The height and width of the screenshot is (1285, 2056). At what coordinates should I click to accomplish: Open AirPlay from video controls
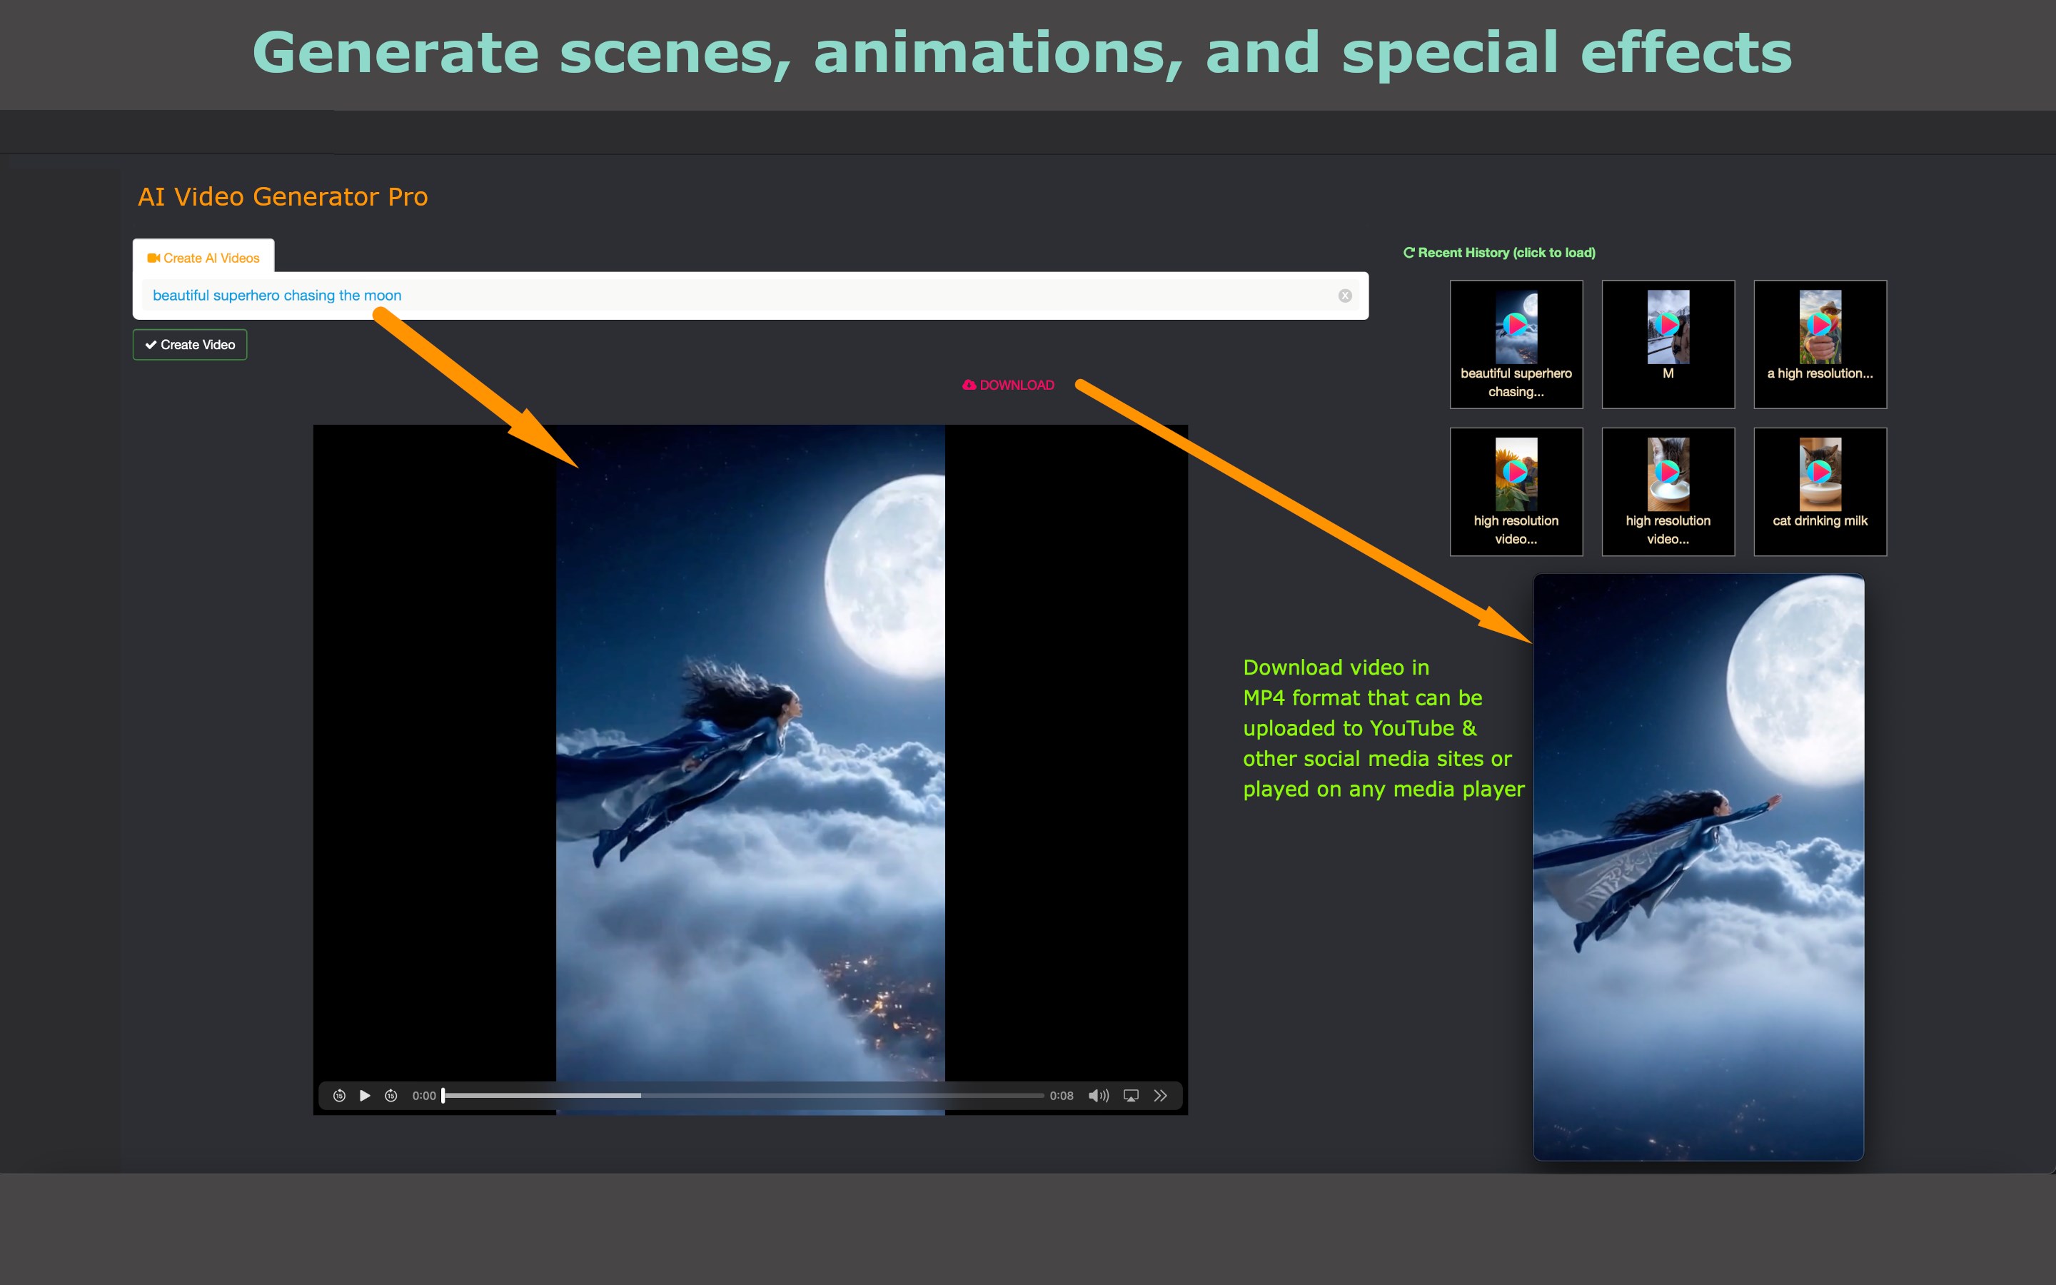(1131, 1096)
